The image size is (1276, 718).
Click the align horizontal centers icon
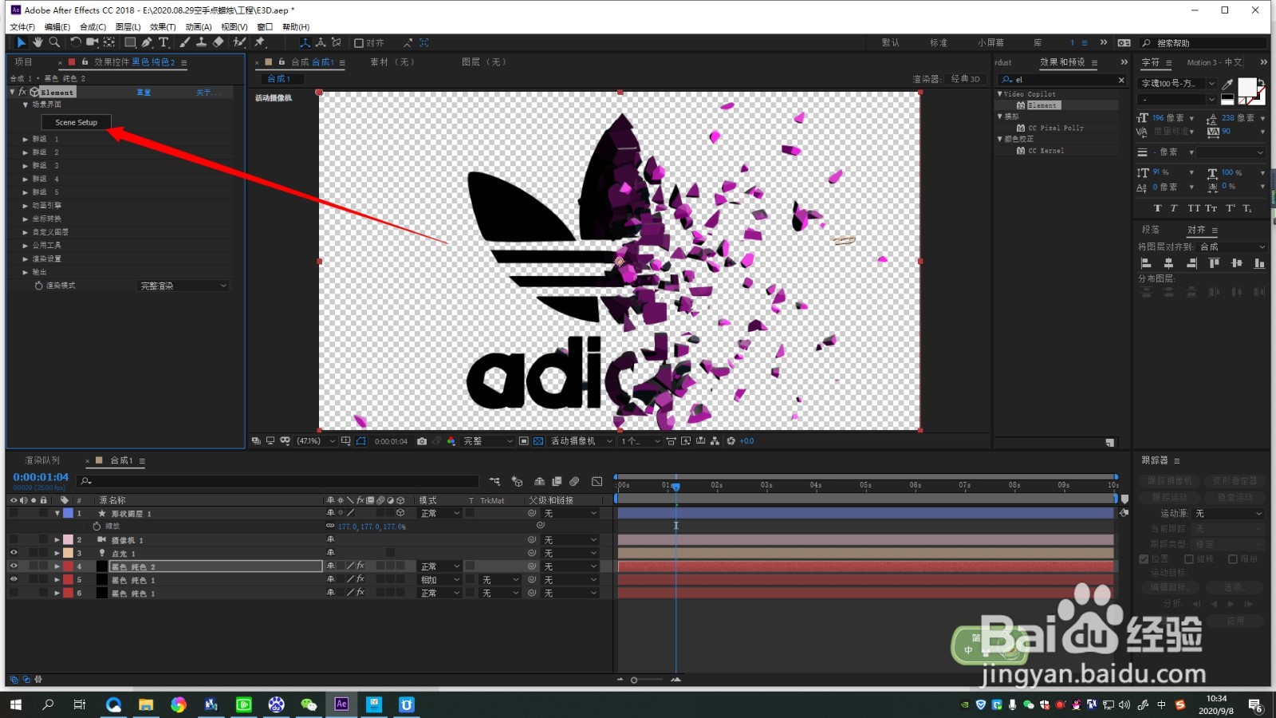click(x=1168, y=263)
